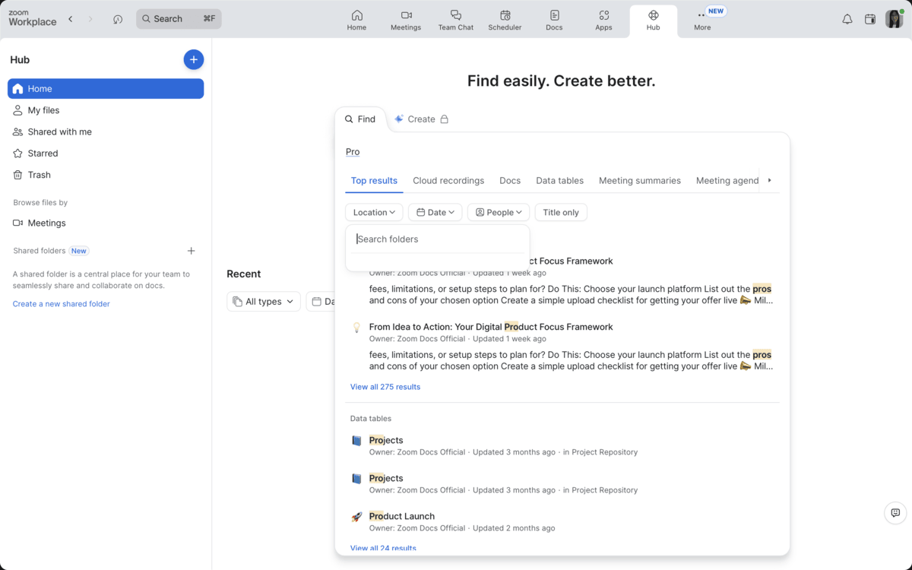Screen dimensions: 912x570
Task: Click View all 24 results
Action: [x=383, y=548]
